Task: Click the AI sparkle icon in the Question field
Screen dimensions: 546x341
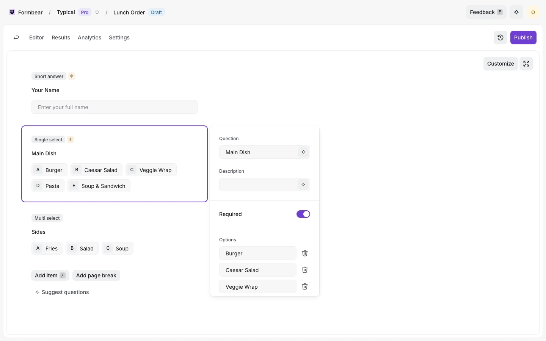Action: (303, 152)
